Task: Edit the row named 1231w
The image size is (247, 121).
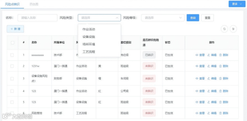Action: point(212,66)
